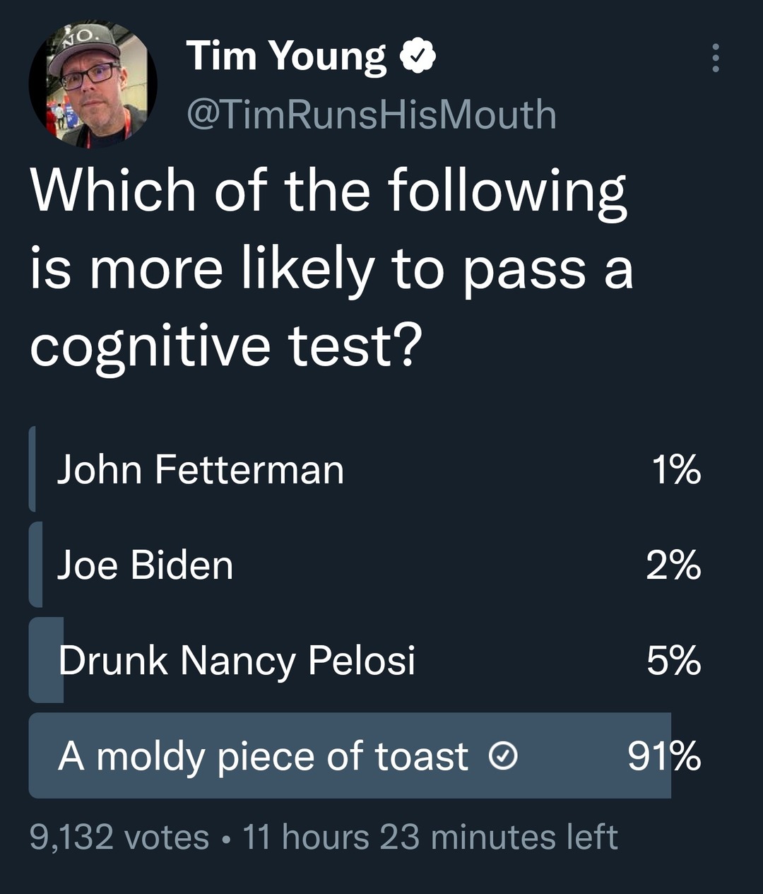Click the Tim Young display name
The image size is (763, 894).
pyautogui.click(x=286, y=57)
